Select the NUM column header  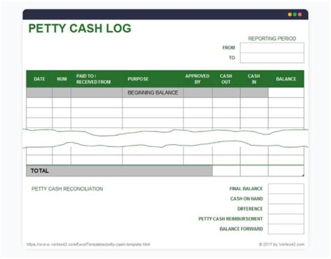[x=62, y=79]
